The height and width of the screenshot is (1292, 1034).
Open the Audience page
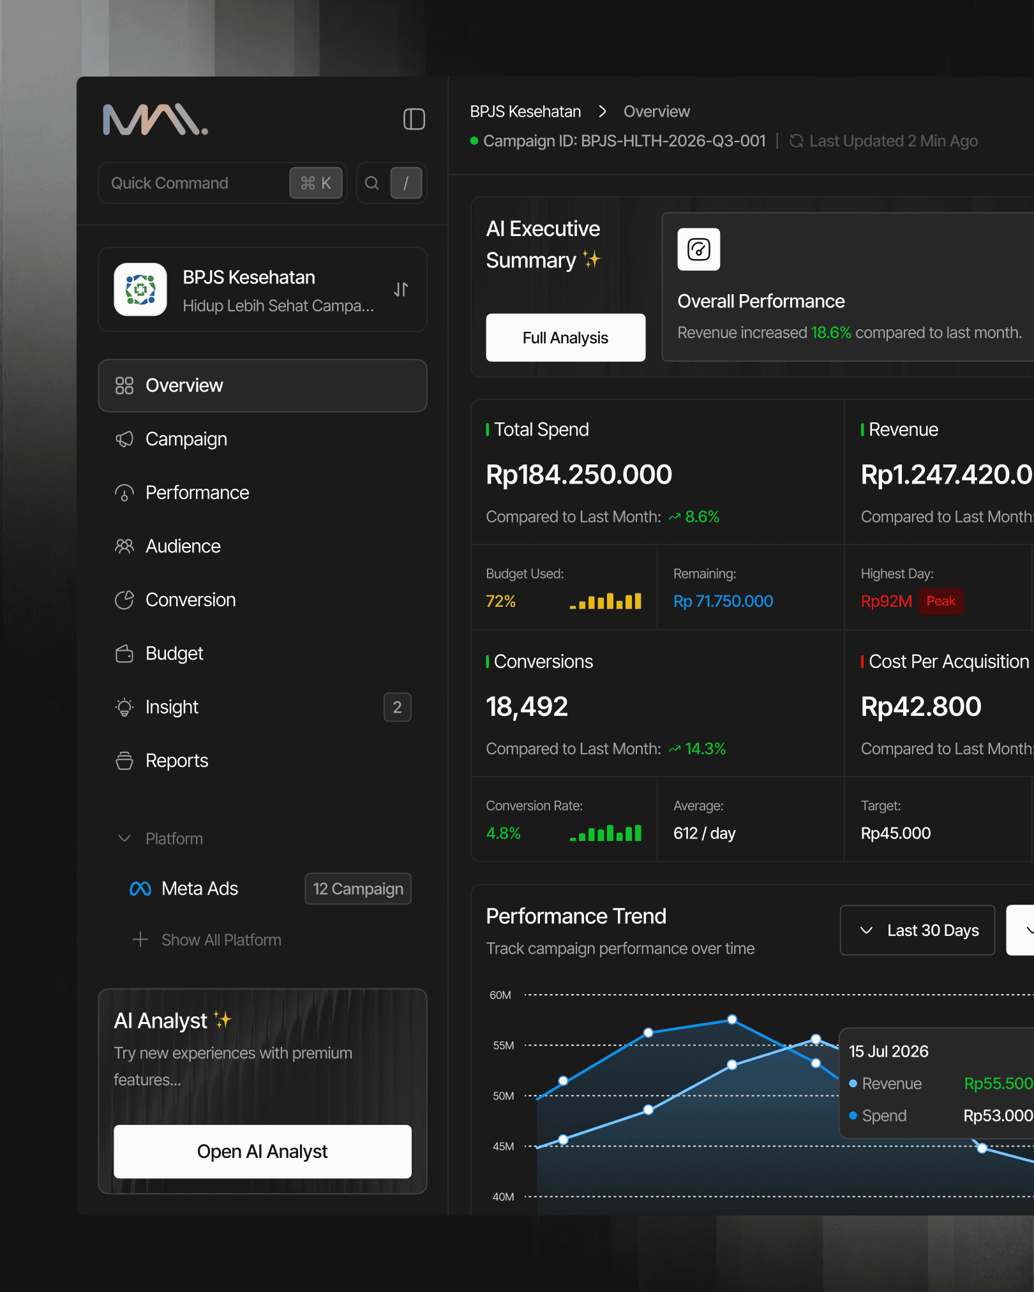point(262,546)
